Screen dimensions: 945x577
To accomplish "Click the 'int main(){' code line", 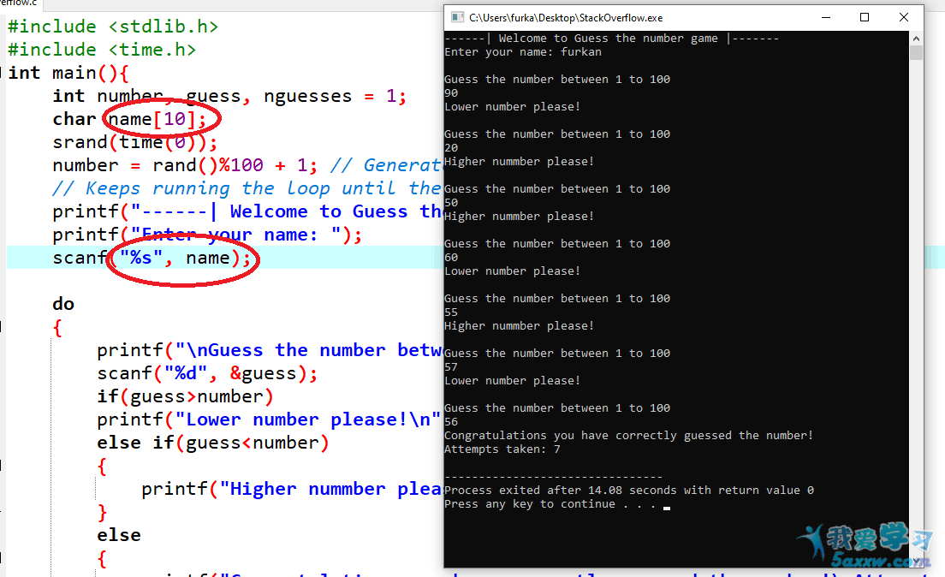I will pos(68,73).
